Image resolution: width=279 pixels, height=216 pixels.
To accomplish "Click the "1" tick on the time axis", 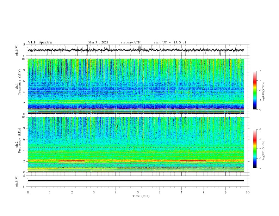I will click(50, 192).
